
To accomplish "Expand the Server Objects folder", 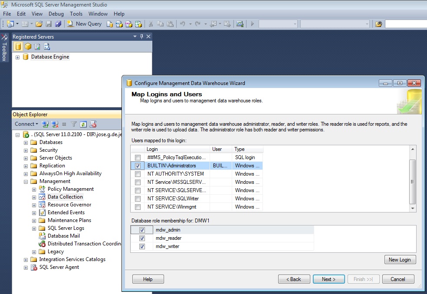I will (x=26, y=158).
